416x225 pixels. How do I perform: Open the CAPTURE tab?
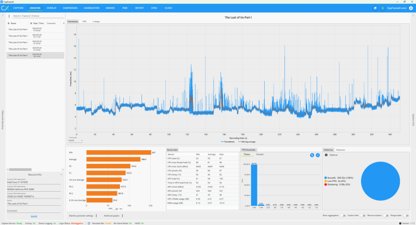(19, 8)
